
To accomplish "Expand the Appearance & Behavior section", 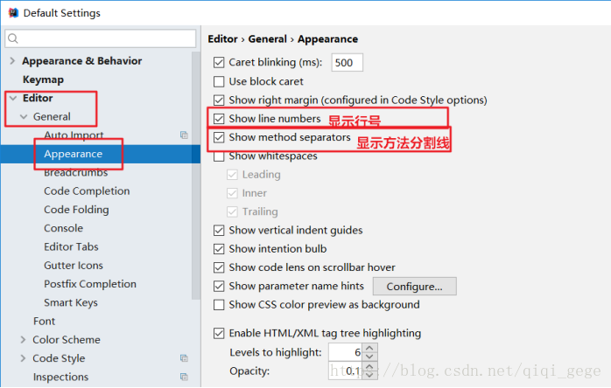I will point(12,61).
